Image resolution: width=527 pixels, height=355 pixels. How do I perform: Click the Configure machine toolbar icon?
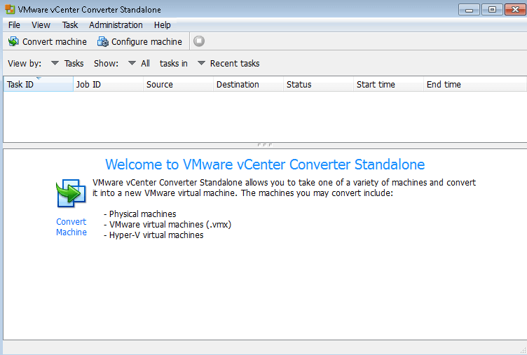103,41
